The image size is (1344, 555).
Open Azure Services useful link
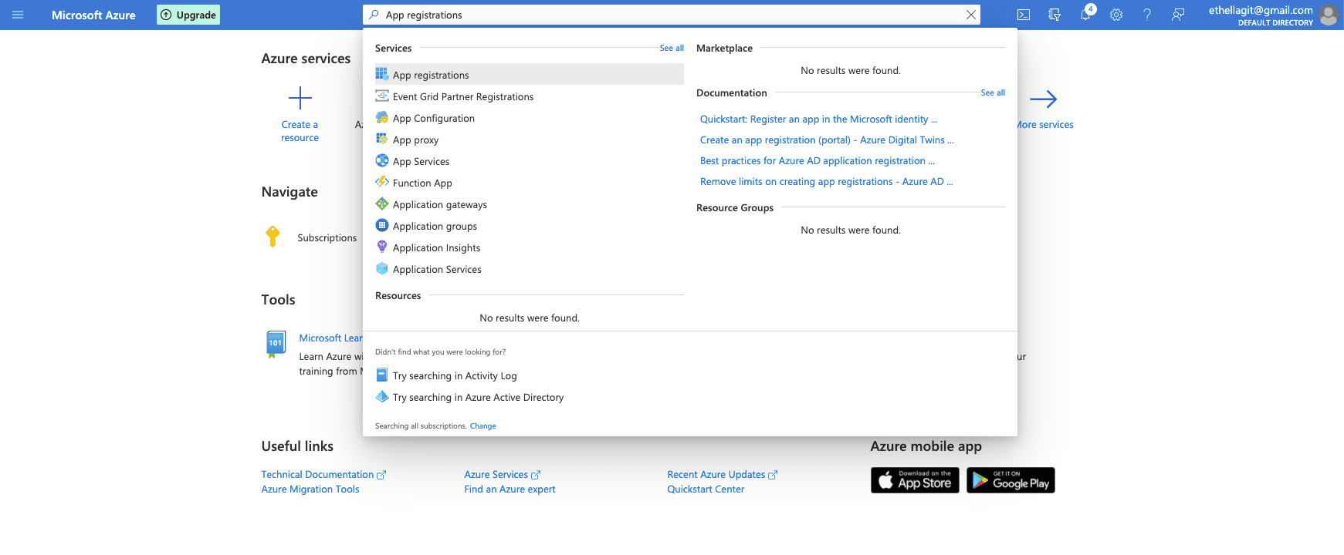pos(503,474)
